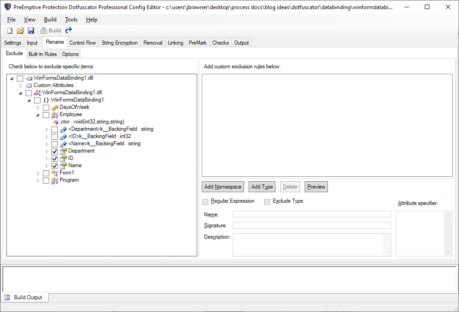The width and height of the screenshot is (459, 312).
Task: Click the WinFormsDataBinding1 namespace braces icon
Action: [46, 100]
